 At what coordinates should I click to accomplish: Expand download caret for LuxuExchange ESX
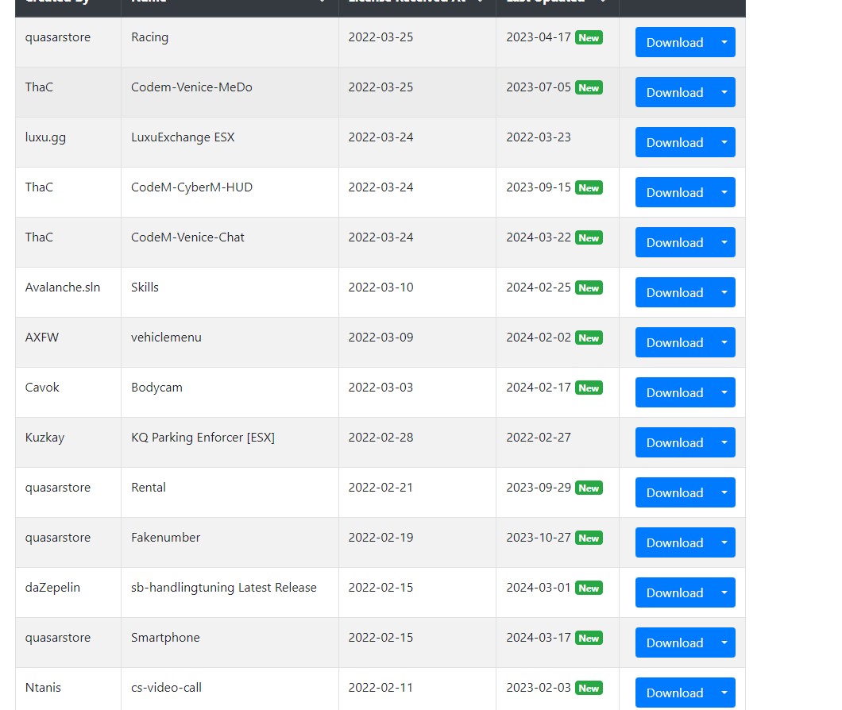pos(724,142)
